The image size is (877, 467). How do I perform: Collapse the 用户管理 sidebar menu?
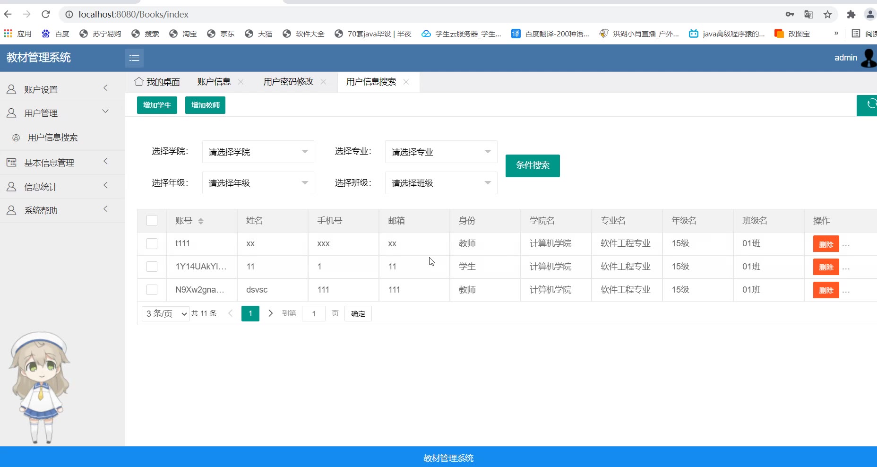62,113
